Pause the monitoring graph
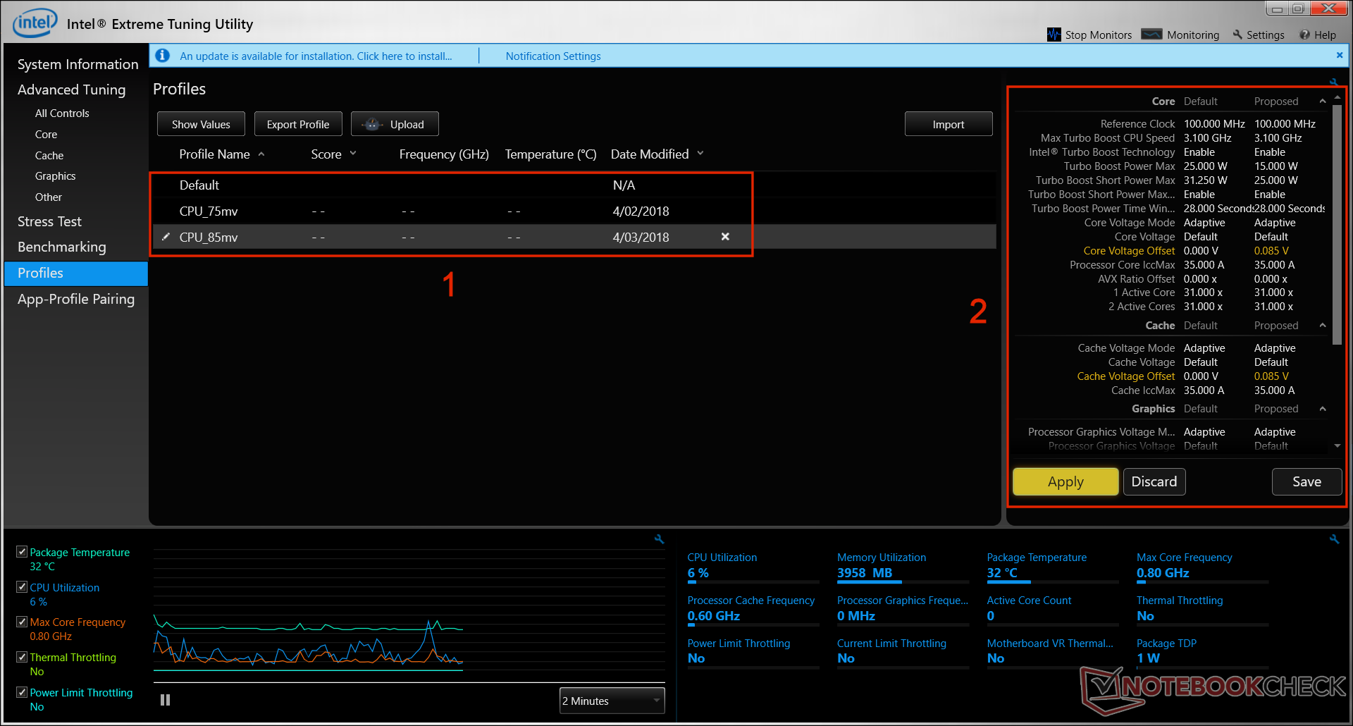The height and width of the screenshot is (726, 1353). [165, 700]
